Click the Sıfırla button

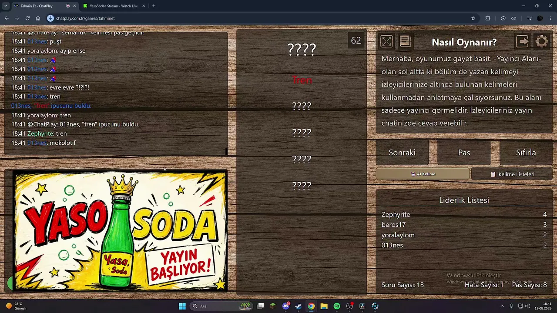click(526, 153)
